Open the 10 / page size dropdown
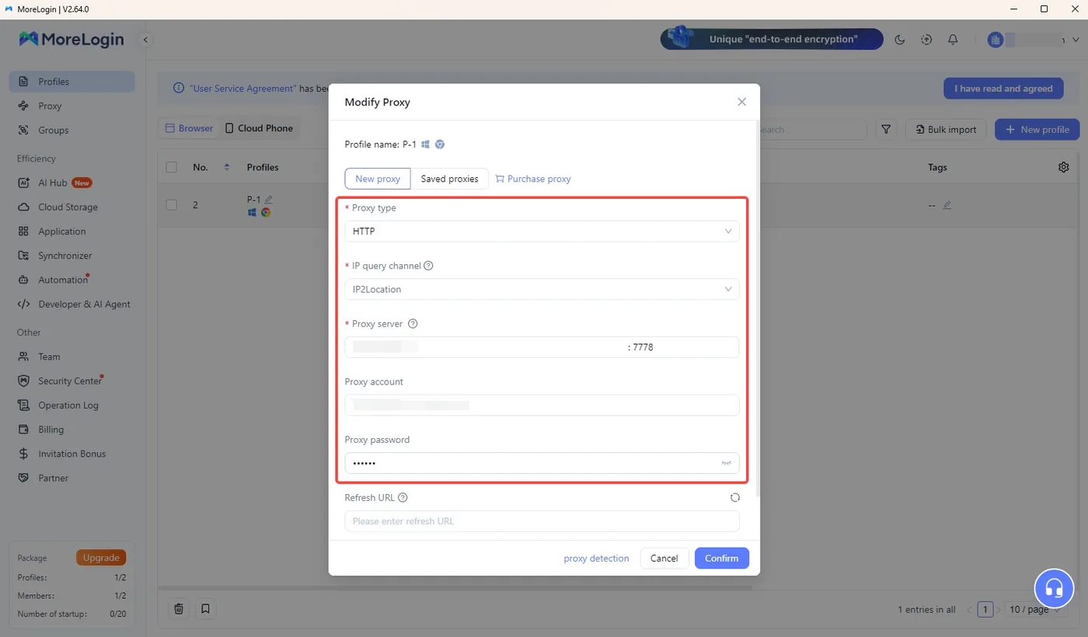Viewport: 1088px width, 637px height. point(1036,610)
